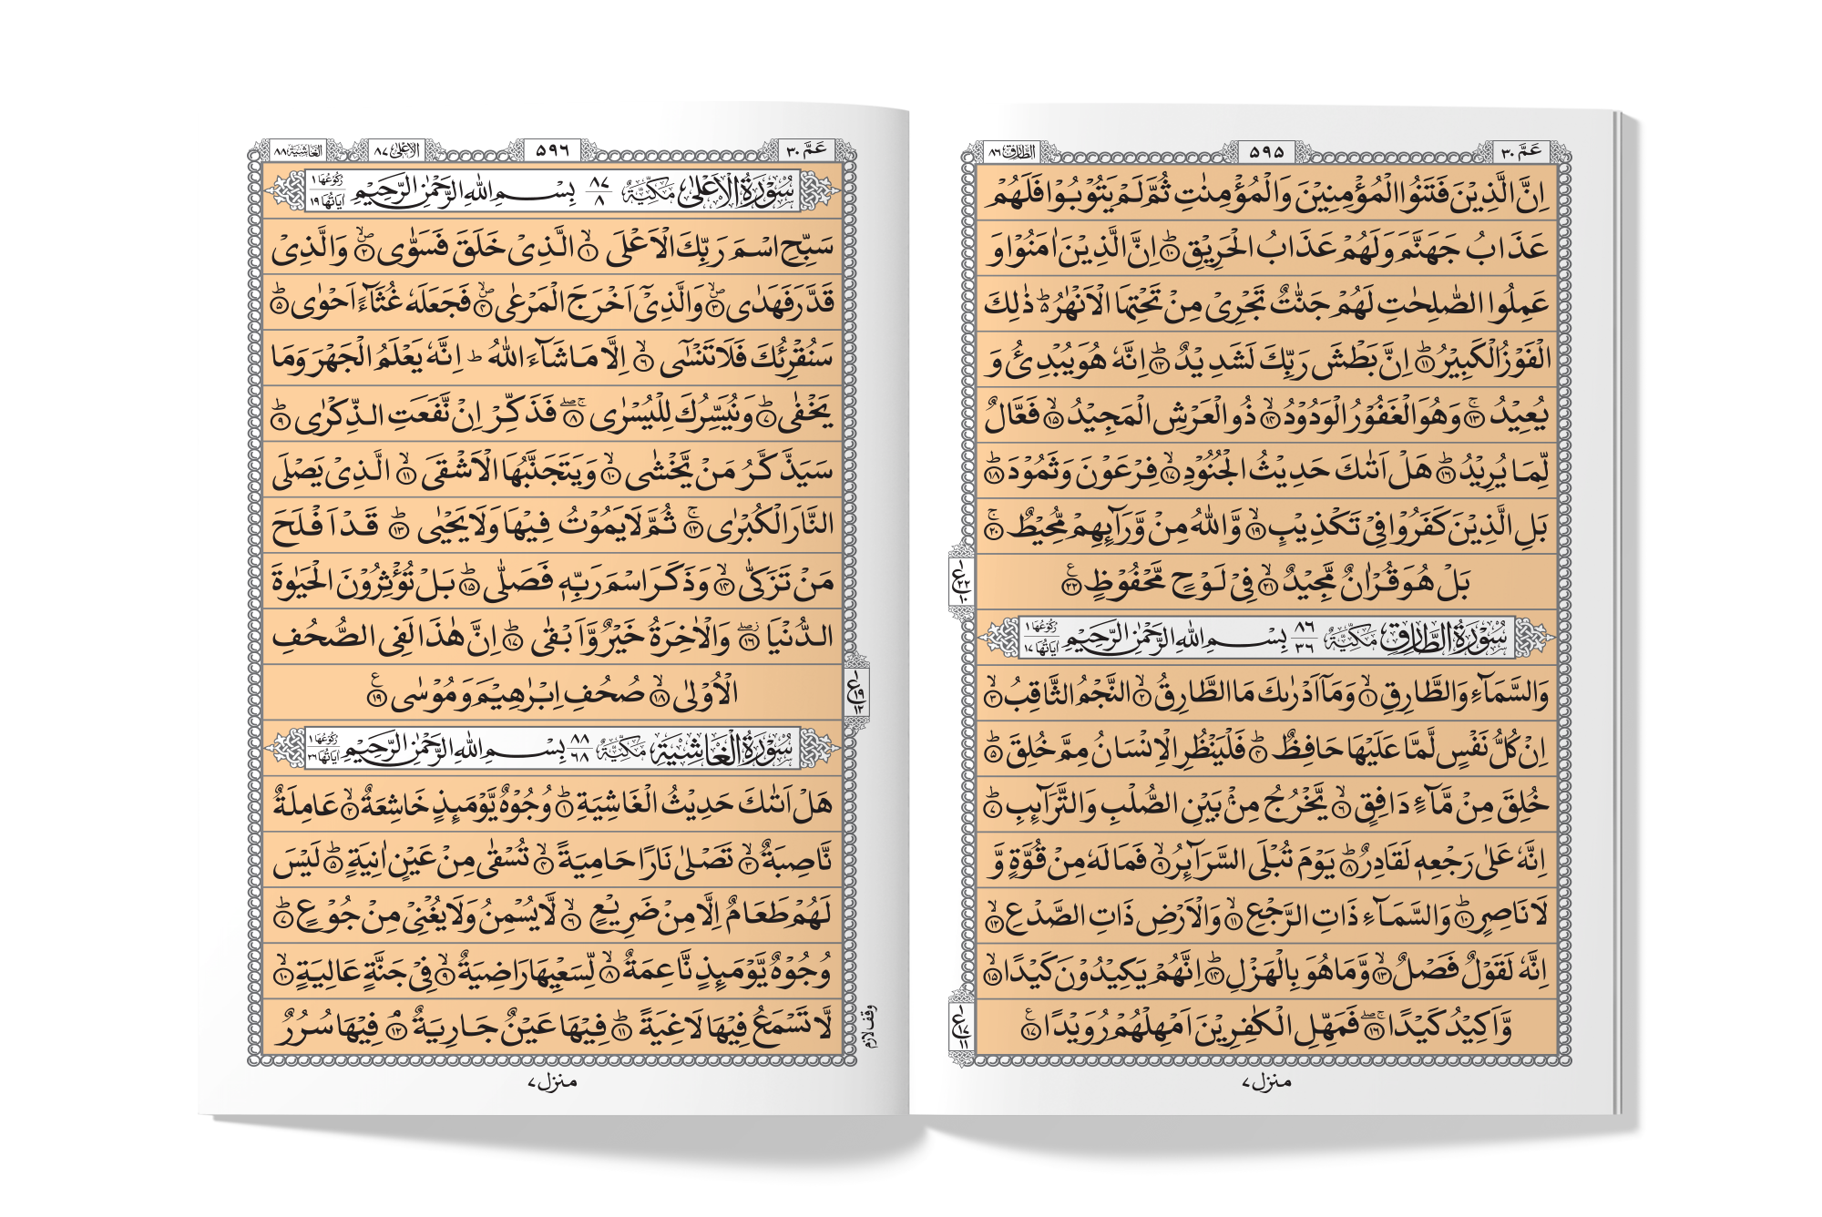Click Manzil 7 footer under left page
Viewport: 1822px width, 1217px height.
(x=552, y=1082)
